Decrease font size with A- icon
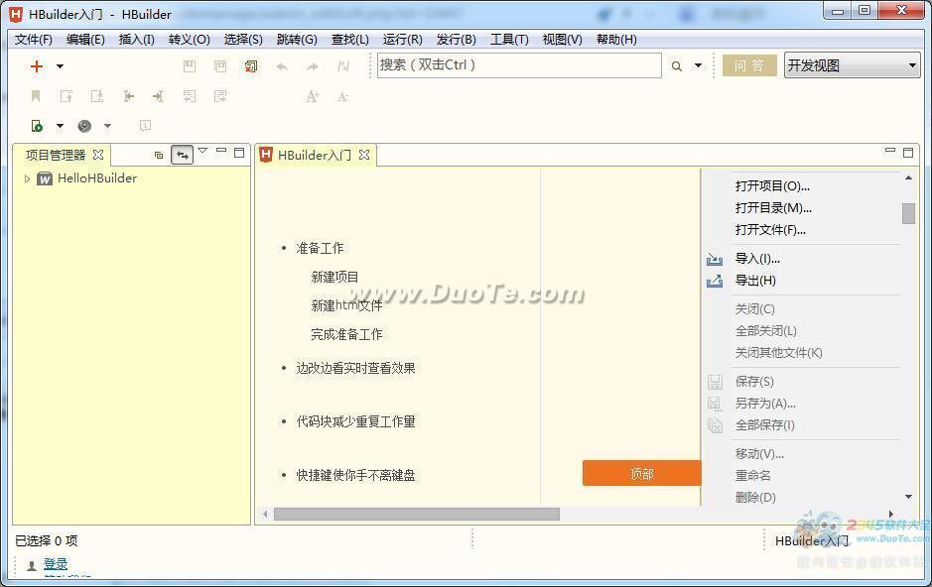This screenshot has height=587, width=932. (x=343, y=96)
